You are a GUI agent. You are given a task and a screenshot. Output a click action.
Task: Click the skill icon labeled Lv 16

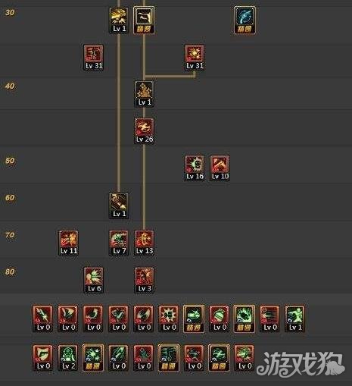point(195,168)
